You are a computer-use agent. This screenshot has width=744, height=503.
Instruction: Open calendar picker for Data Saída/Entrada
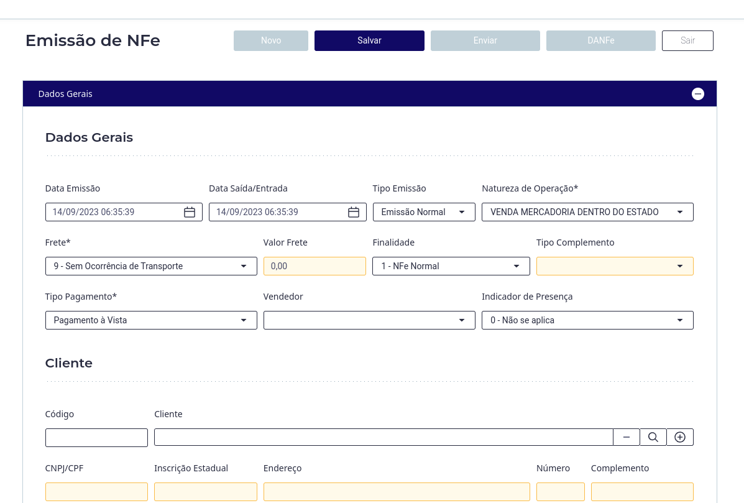pyautogui.click(x=354, y=212)
